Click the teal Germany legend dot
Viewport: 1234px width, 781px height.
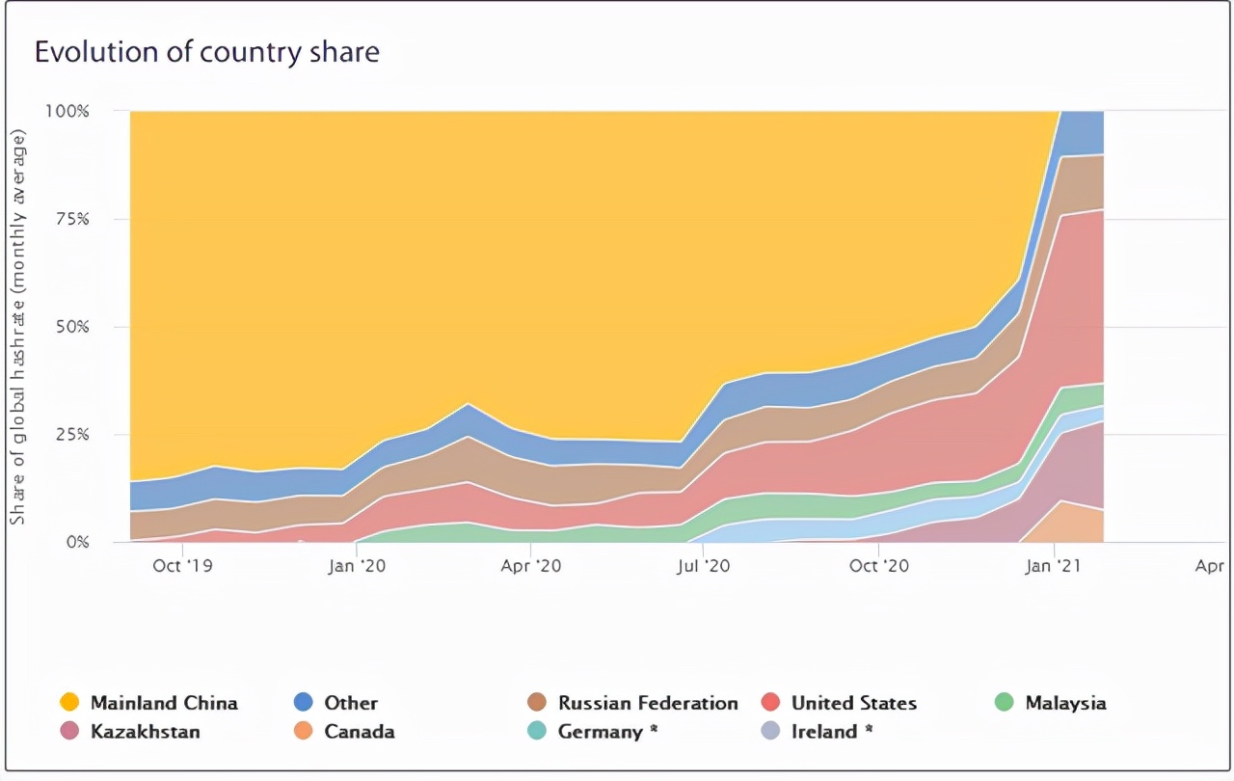pos(538,732)
